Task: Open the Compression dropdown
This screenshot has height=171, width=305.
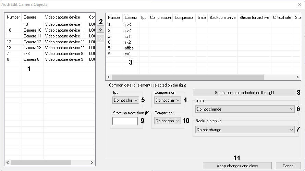Action: [x=167, y=100]
